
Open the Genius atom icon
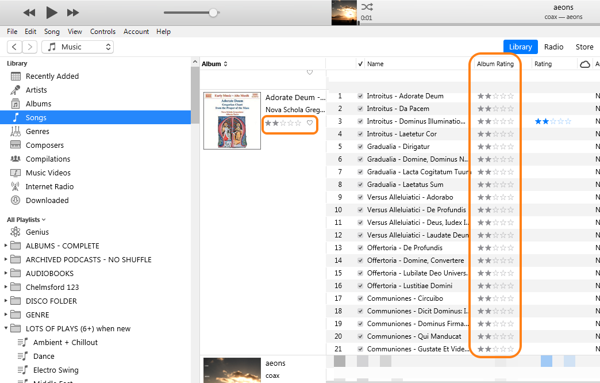pos(16,232)
